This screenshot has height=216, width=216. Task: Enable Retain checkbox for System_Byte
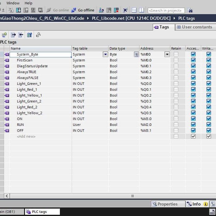point(176,54)
